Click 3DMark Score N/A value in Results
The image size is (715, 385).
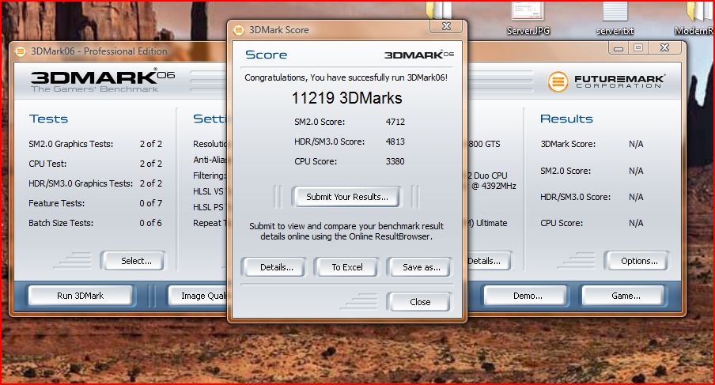[x=636, y=144]
